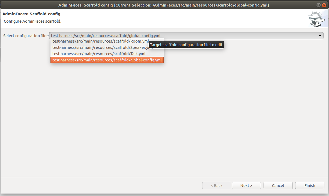This screenshot has width=329, height=196.
Task: Click the 'Select configuration file' label
Action: coord(25,36)
